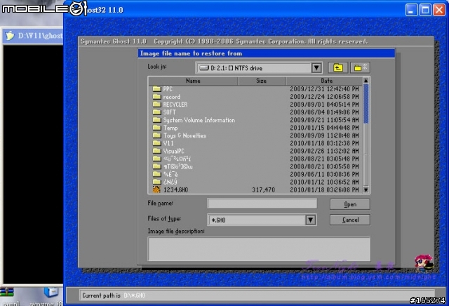The height and width of the screenshot is (306, 449).
Task: Click the PPC folder icon
Action: (156, 89)
